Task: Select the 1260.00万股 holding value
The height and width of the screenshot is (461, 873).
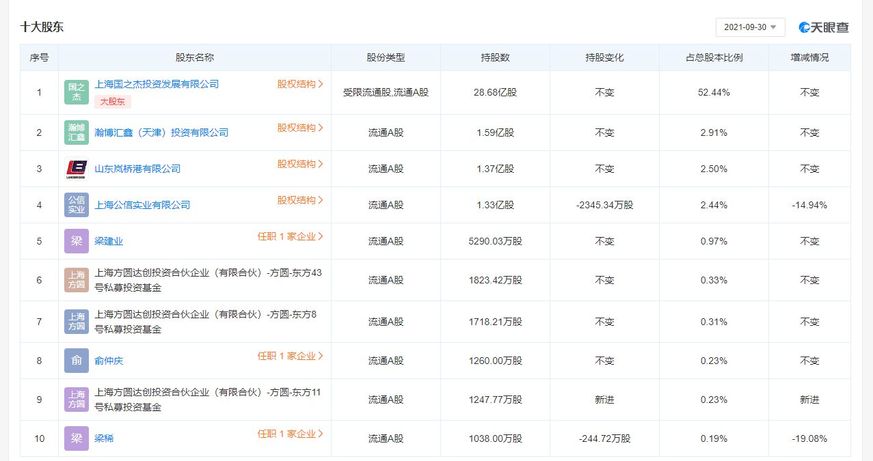Action: point(496,361)
